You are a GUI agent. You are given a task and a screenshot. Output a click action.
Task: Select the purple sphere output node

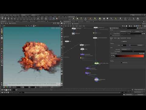coord(96,80)
